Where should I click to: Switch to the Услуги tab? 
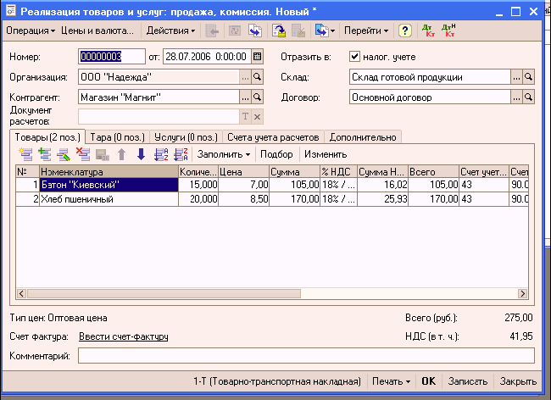pyautogui.click(x=185, y=137)
